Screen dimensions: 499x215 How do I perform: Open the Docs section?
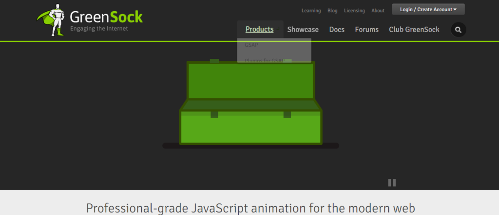337,30
